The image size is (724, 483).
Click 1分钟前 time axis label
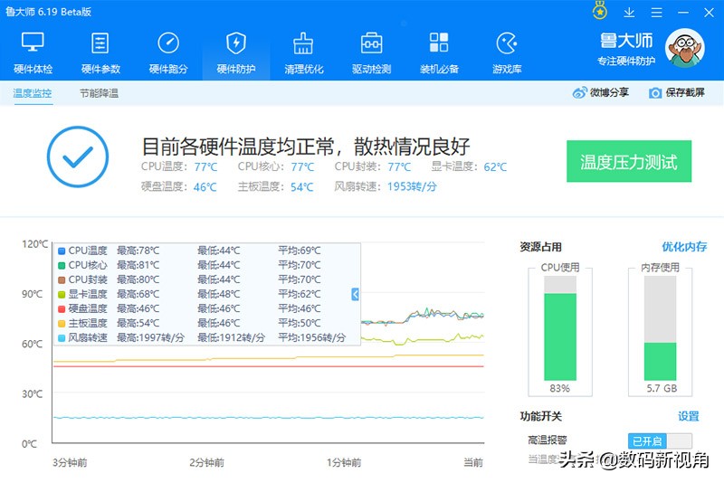click(x=344, y=462)
